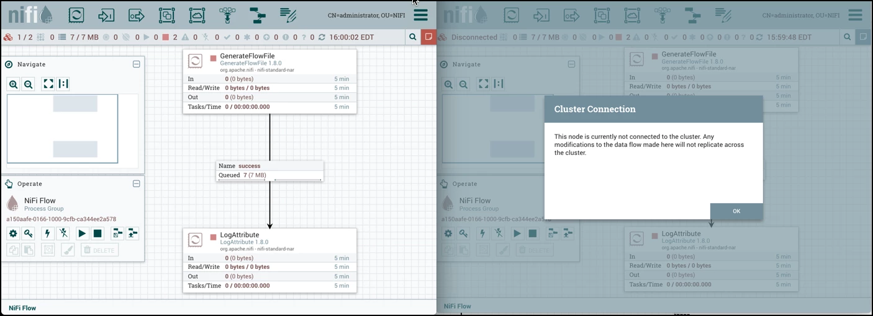This screenshot has width=873, height=316.
Task: Click the Paste icon in left Operate panel
Action: 28,250
